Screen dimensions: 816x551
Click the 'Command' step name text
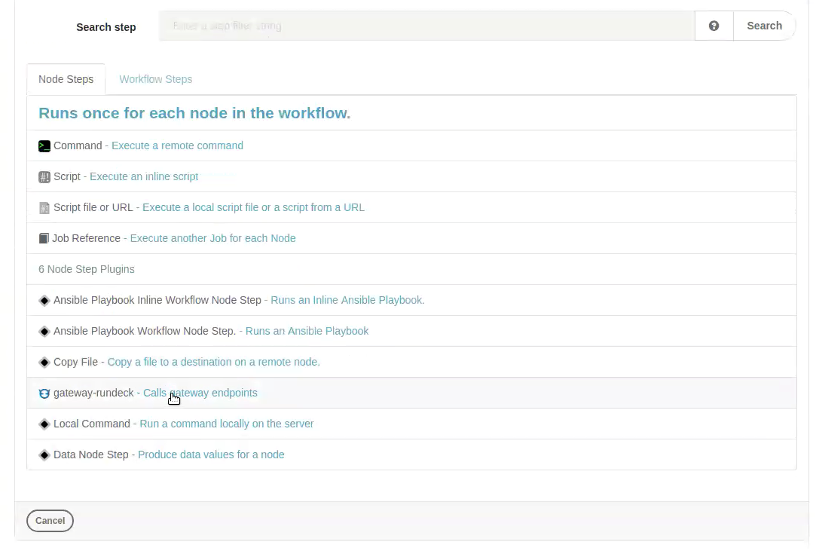(78, 145)
